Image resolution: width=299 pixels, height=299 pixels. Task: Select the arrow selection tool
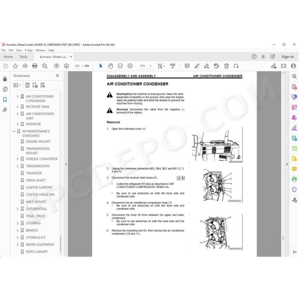coord(101,66)
